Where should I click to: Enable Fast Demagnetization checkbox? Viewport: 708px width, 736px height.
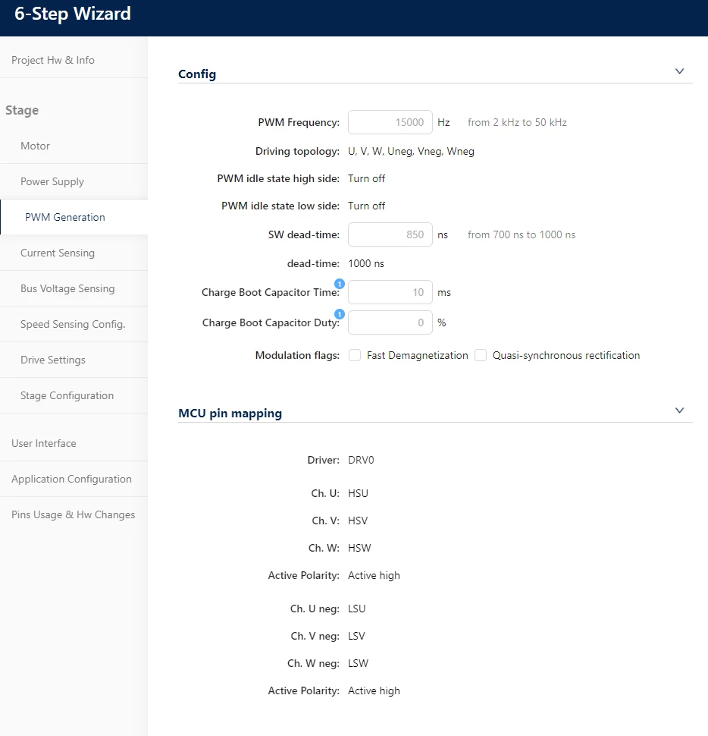(x=355, y=355)
